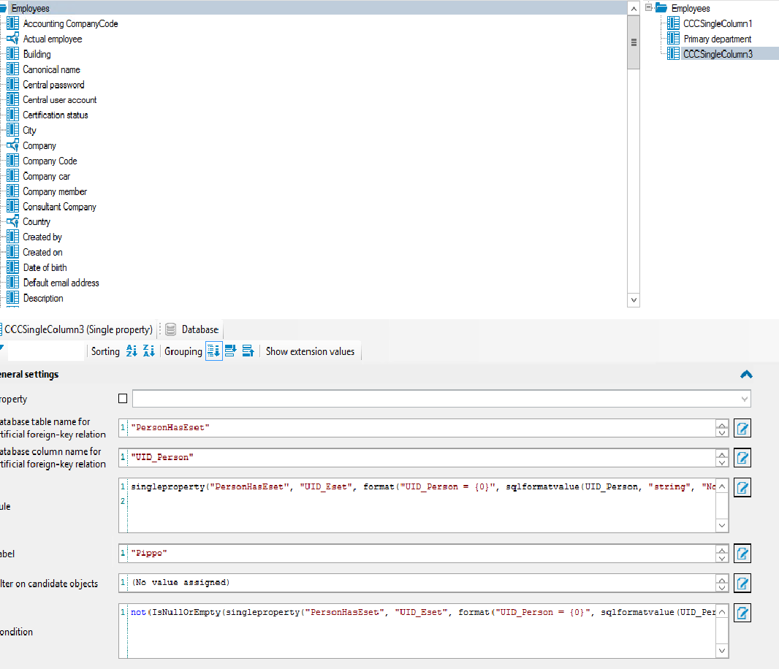Click the Database tab cylinder icon
The image size is (779, 669).
(x=170, y=329)
